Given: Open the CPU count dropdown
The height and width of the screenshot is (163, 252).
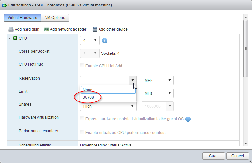Looking at the screenshot, I should [x=89, y=40].
